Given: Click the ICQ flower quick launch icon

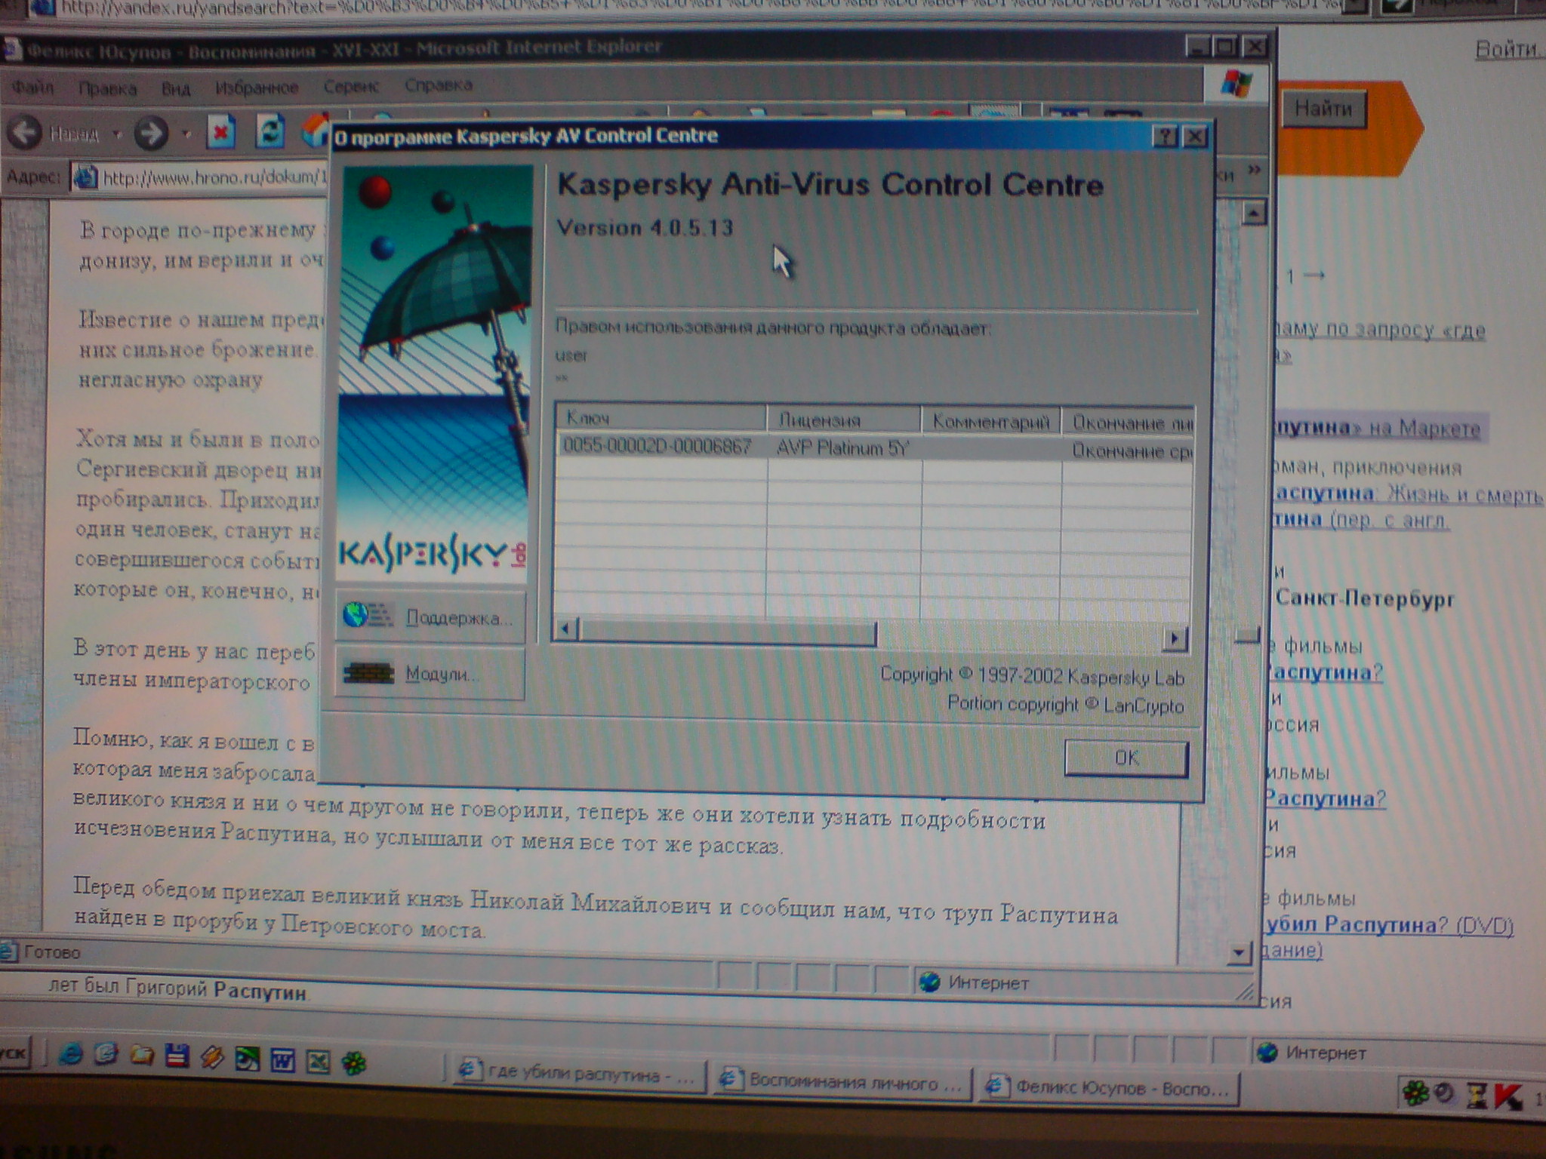Looking at the screenshot, I should (x=353, y=1064).
